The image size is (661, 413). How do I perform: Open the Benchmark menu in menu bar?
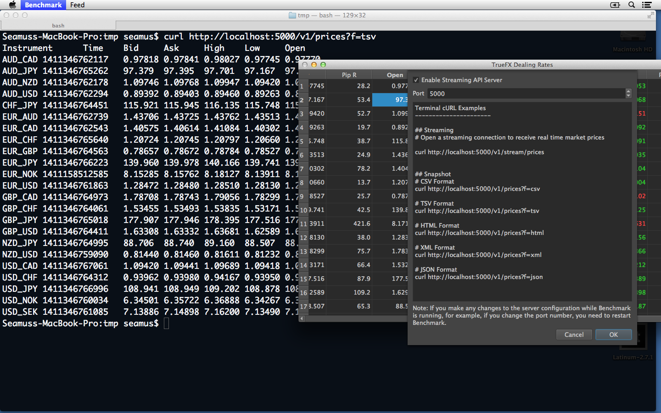point(43,5)
